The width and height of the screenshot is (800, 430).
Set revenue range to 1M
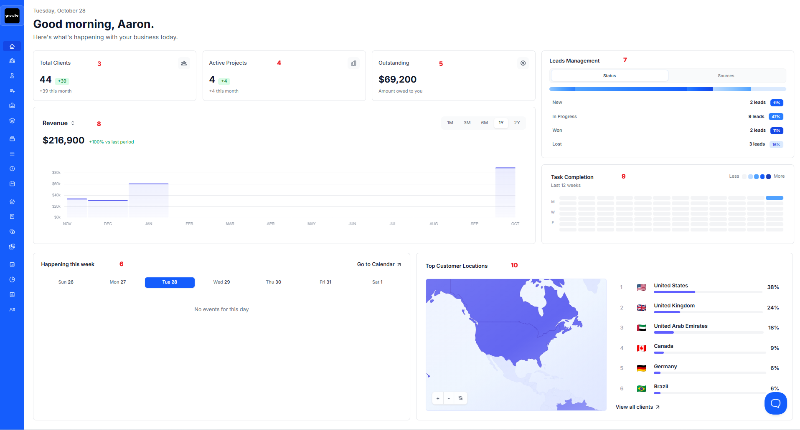point(450,123)
